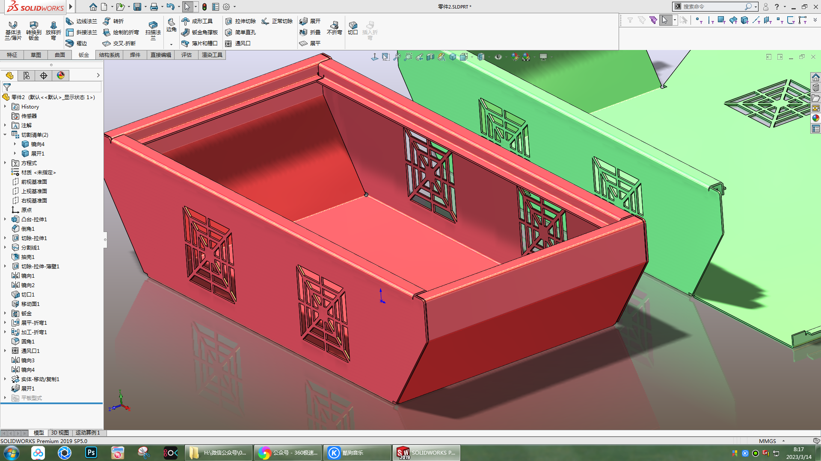Open the 曲面 surfaces tab

[60, 55]
